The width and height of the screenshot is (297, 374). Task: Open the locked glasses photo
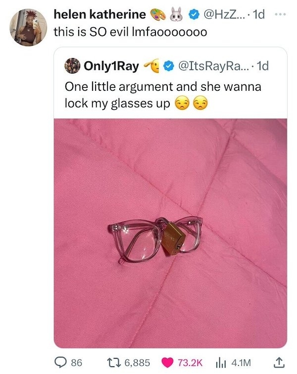coord(170,233)
